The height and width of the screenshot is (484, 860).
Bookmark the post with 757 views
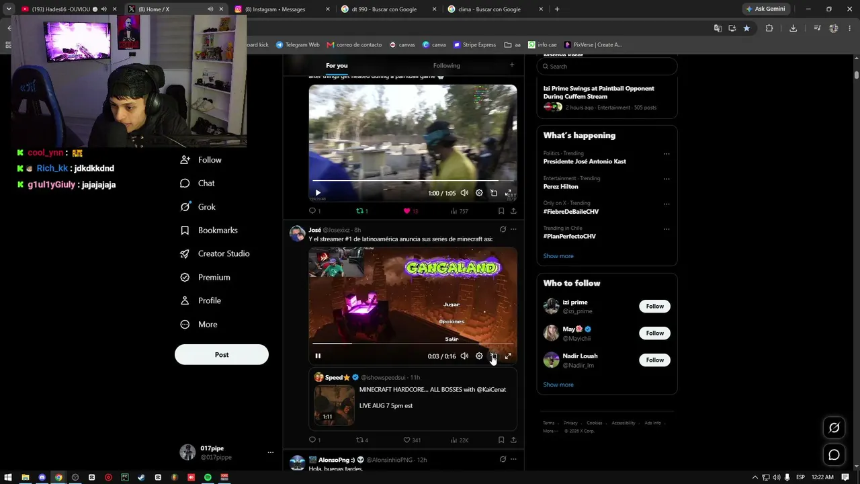click(501, 211)
